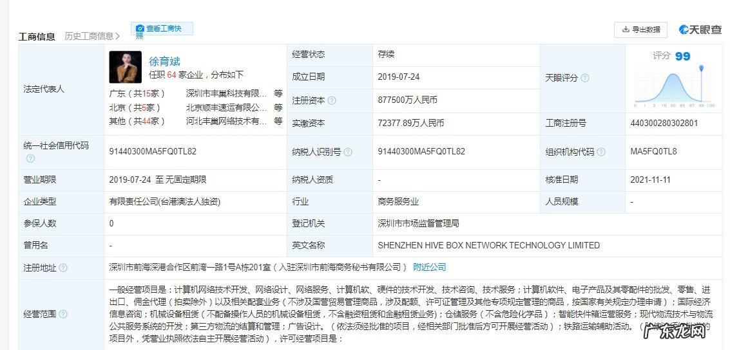Click the 核准日期 label
Screen dimensions: 730x350
coord(561,180)
